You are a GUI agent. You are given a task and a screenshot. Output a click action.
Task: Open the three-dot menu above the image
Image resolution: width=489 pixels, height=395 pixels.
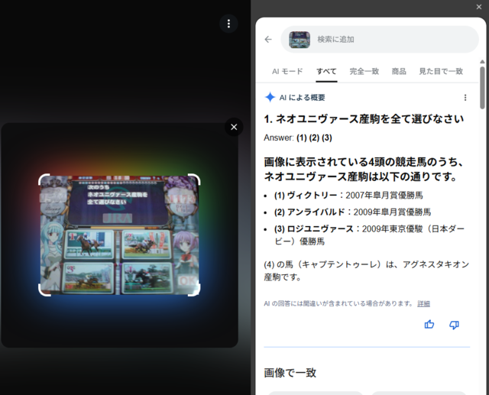[228, 23]
